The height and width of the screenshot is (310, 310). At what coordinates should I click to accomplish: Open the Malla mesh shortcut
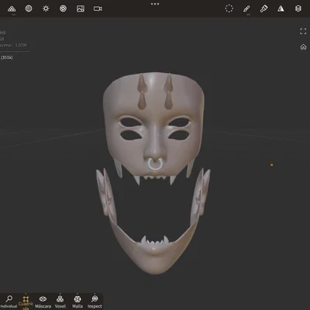point(77,301)
